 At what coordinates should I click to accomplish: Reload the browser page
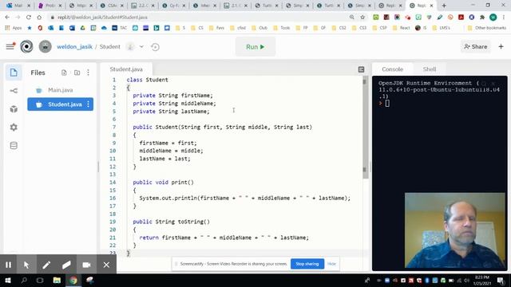coord(29,17)
